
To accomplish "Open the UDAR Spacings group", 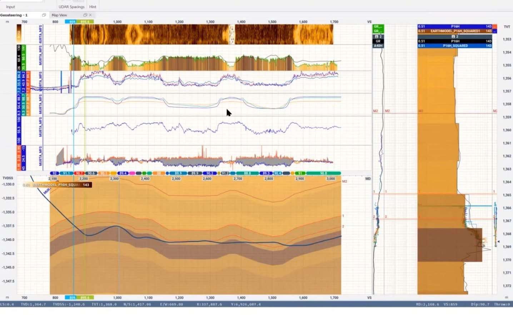I will click(x=71, y=7).
